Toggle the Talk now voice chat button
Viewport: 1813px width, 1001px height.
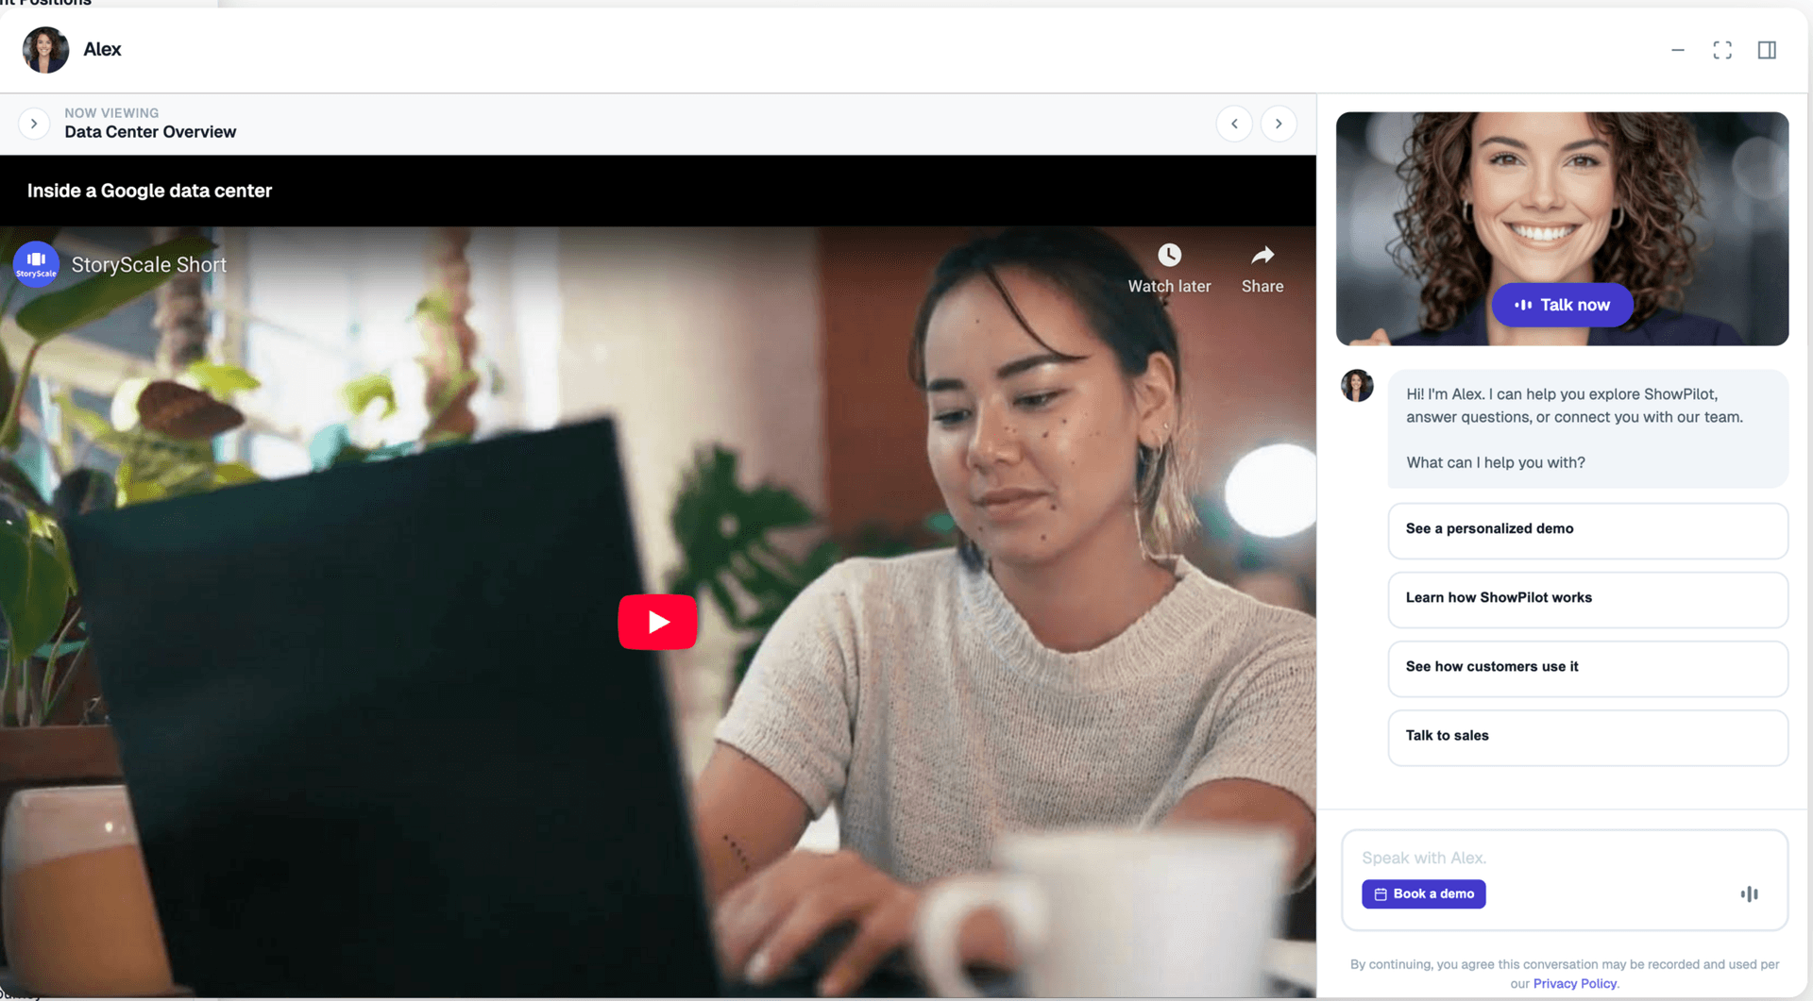click(1562, 305)
